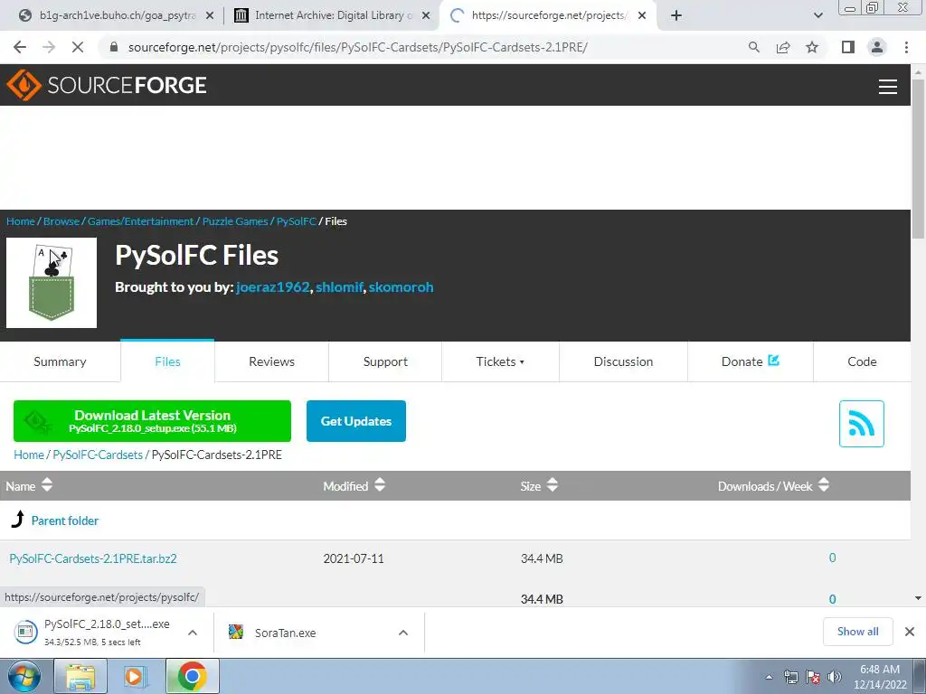Open the Chrome profile avatar
This screenshot has width=926, height=694.
point(877,47)
